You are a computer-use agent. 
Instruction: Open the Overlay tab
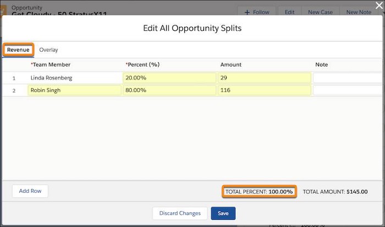(48, 50)
